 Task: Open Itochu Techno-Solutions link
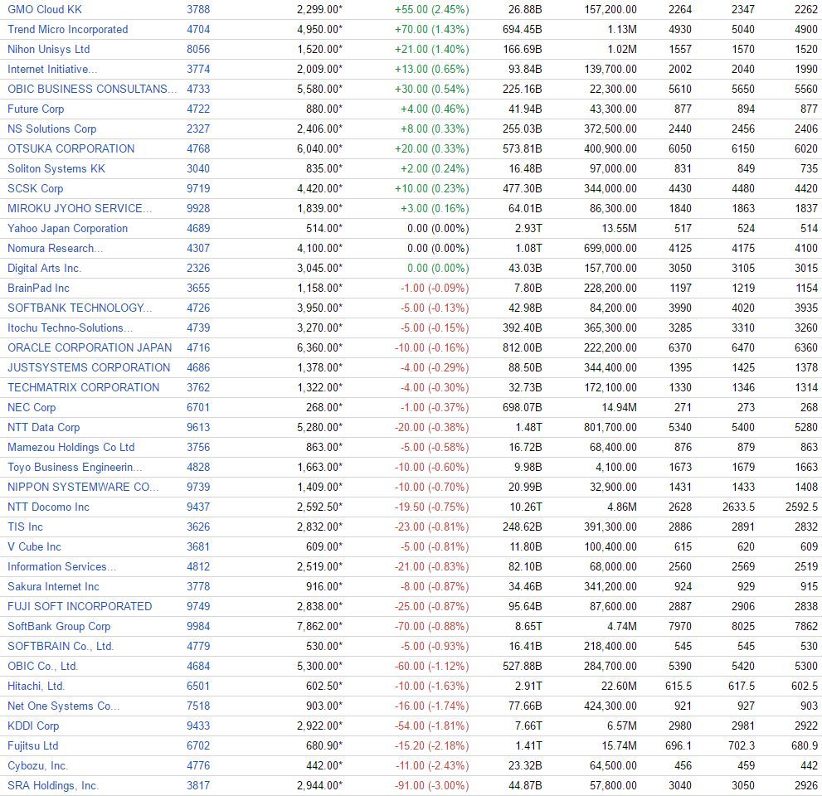coord(71,328)
